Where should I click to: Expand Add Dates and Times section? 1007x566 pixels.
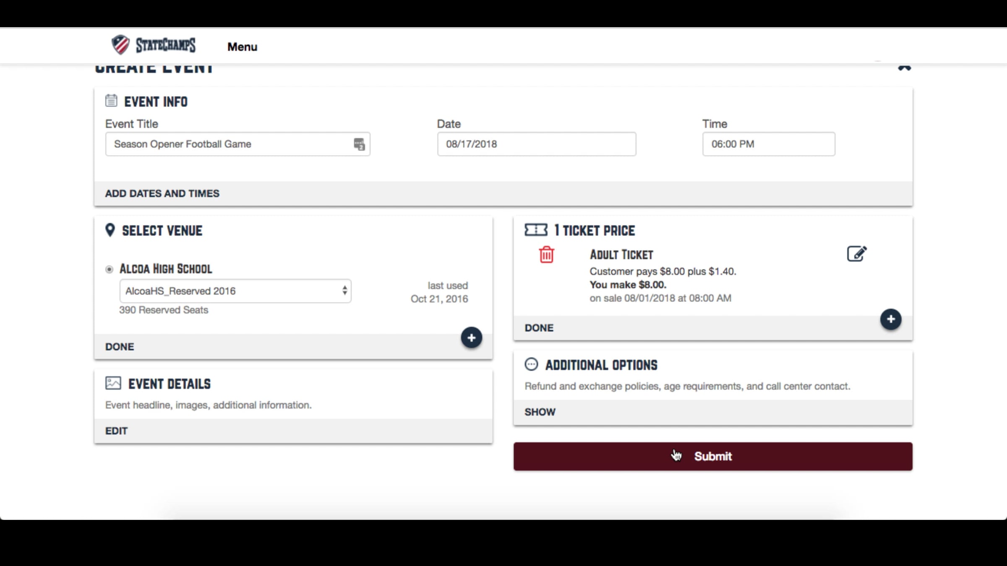[x=162, y=193]
